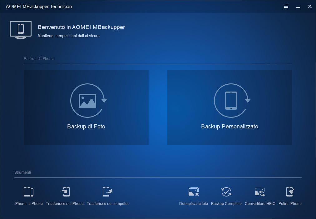Click the Trasferisce su iPhone icon
The width and height of the screenshot is (316, 219).
click(x=65, y=192)
